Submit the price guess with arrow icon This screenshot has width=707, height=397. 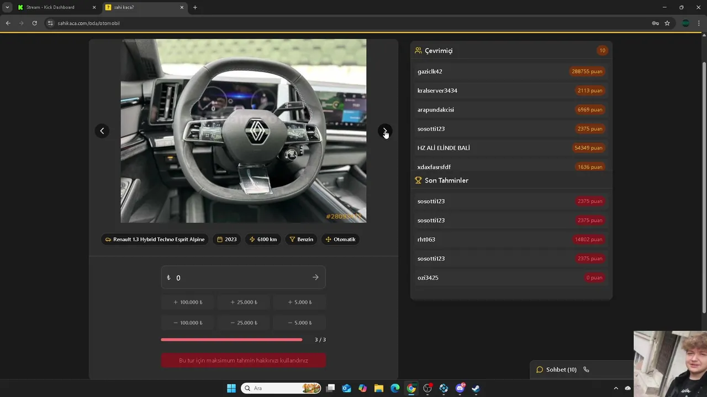click(315, 277)
